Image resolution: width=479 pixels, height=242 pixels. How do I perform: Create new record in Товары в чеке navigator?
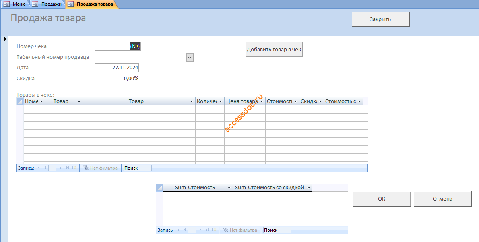74,168
